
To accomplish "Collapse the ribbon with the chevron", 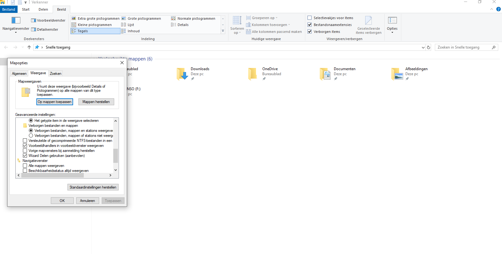I will point(492,9).
